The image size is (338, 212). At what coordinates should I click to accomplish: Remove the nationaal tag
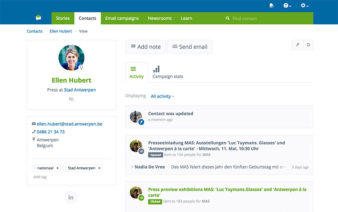click(57, 168)
